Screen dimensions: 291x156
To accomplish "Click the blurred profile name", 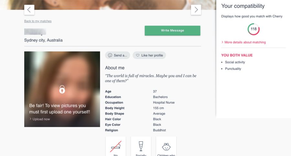I will coord(35,32).
